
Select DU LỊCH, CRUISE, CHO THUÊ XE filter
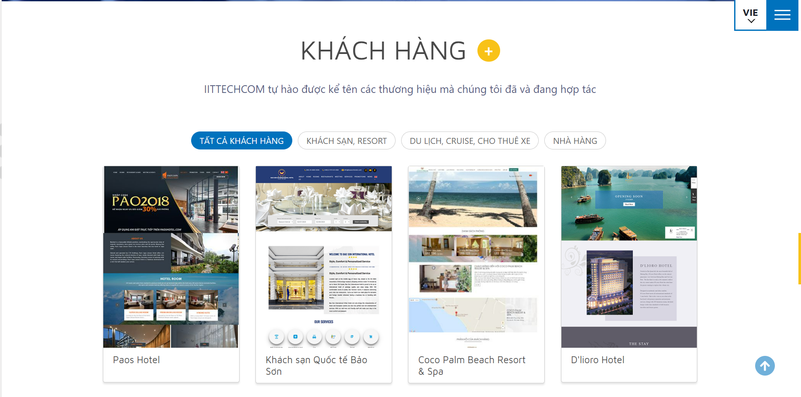click(470, 140)
